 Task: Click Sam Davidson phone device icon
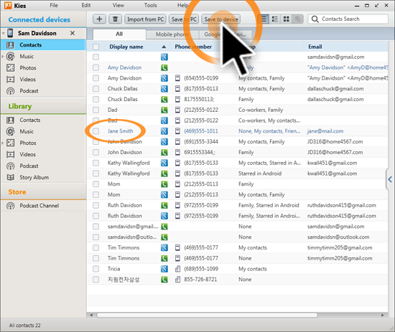coord(10,33)
